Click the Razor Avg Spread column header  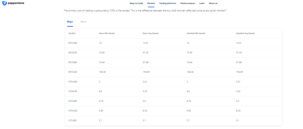(151, 33)
